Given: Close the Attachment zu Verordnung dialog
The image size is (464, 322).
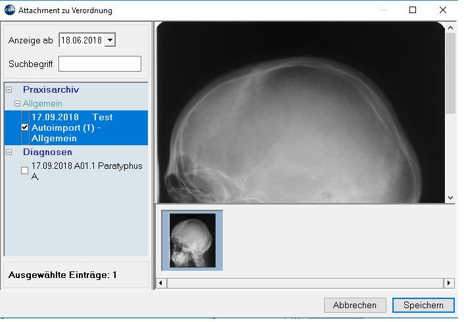Looking at the screenshot, I should point(443,10).
